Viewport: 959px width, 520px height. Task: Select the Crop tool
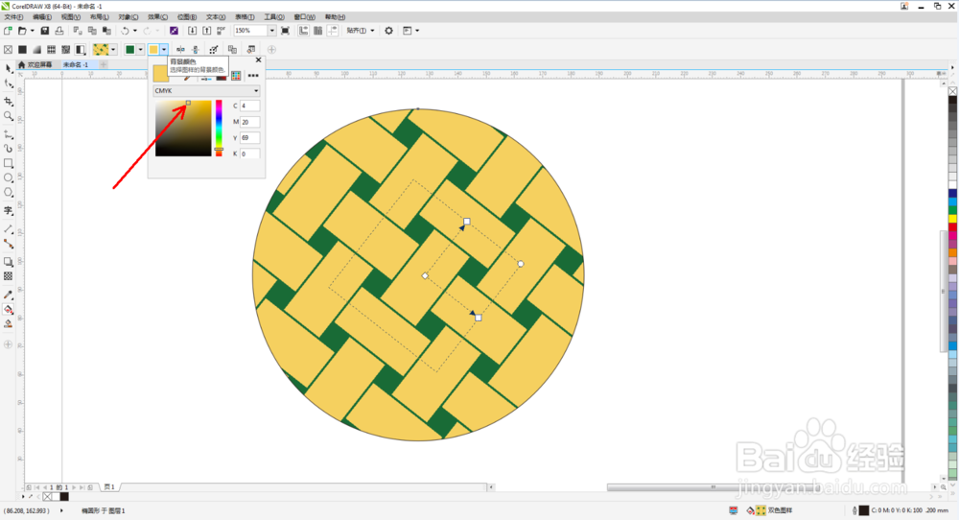[9, 101]
